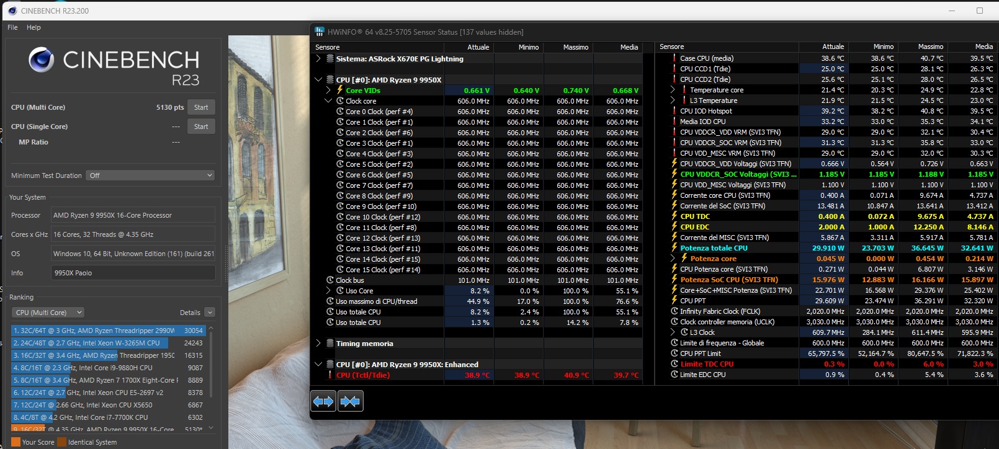The height and width of the screenshot is (449, 999).
Task: Collapse the CPU Enhanced sensor node
Action: 318,365
